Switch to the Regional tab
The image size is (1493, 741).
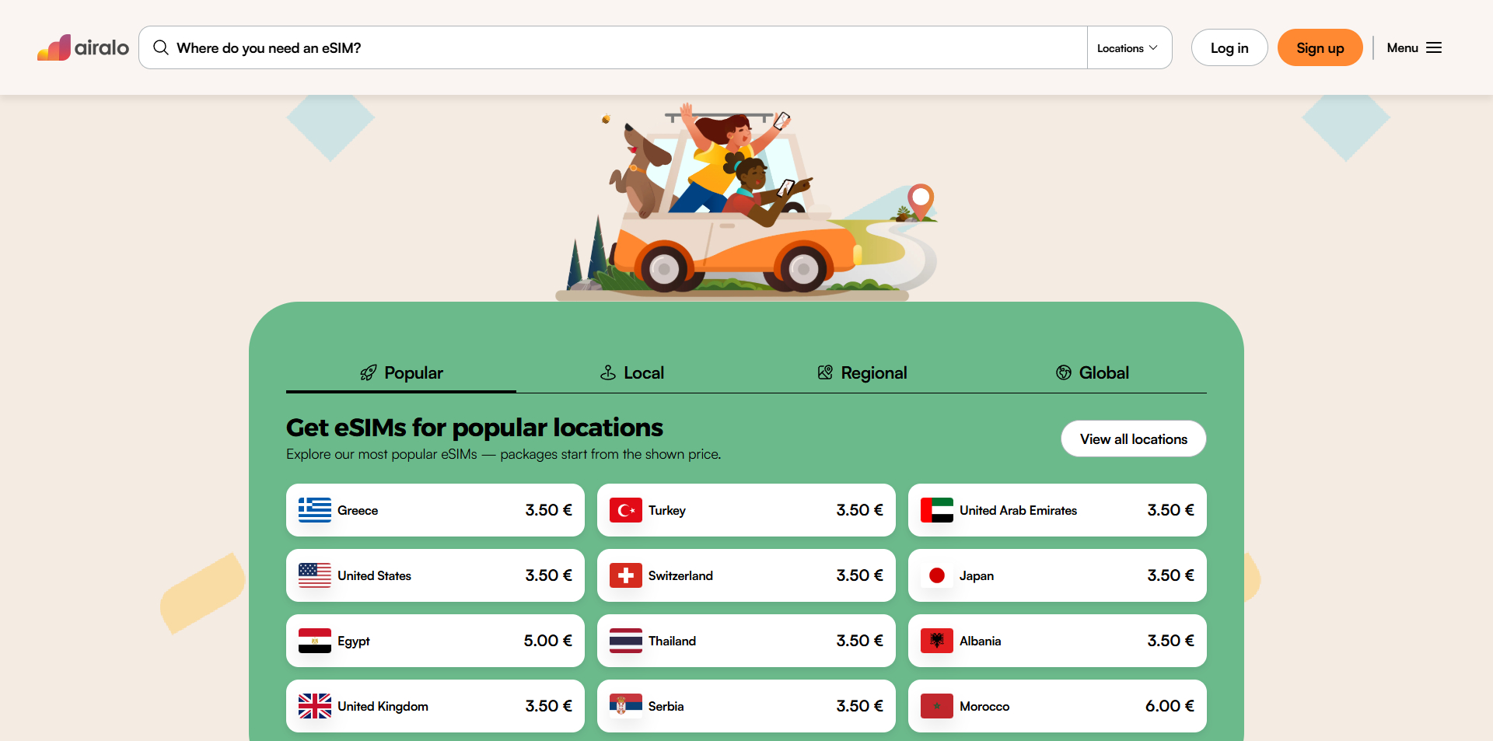tap(862, 372)
